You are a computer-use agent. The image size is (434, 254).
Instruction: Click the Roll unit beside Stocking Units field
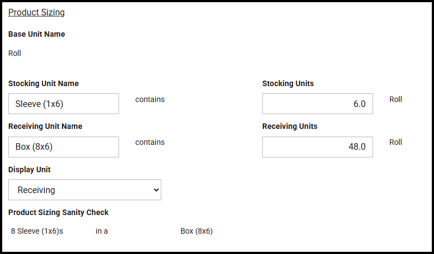[396, 99]
